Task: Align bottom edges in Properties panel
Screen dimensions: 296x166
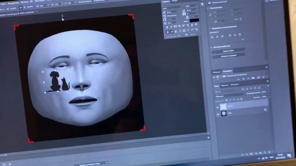Action: tap(240, 35)
